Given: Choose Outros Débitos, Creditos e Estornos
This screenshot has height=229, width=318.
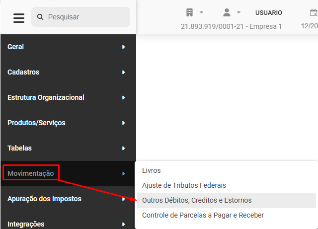Looking at the screenshot, I should point(227,200).
